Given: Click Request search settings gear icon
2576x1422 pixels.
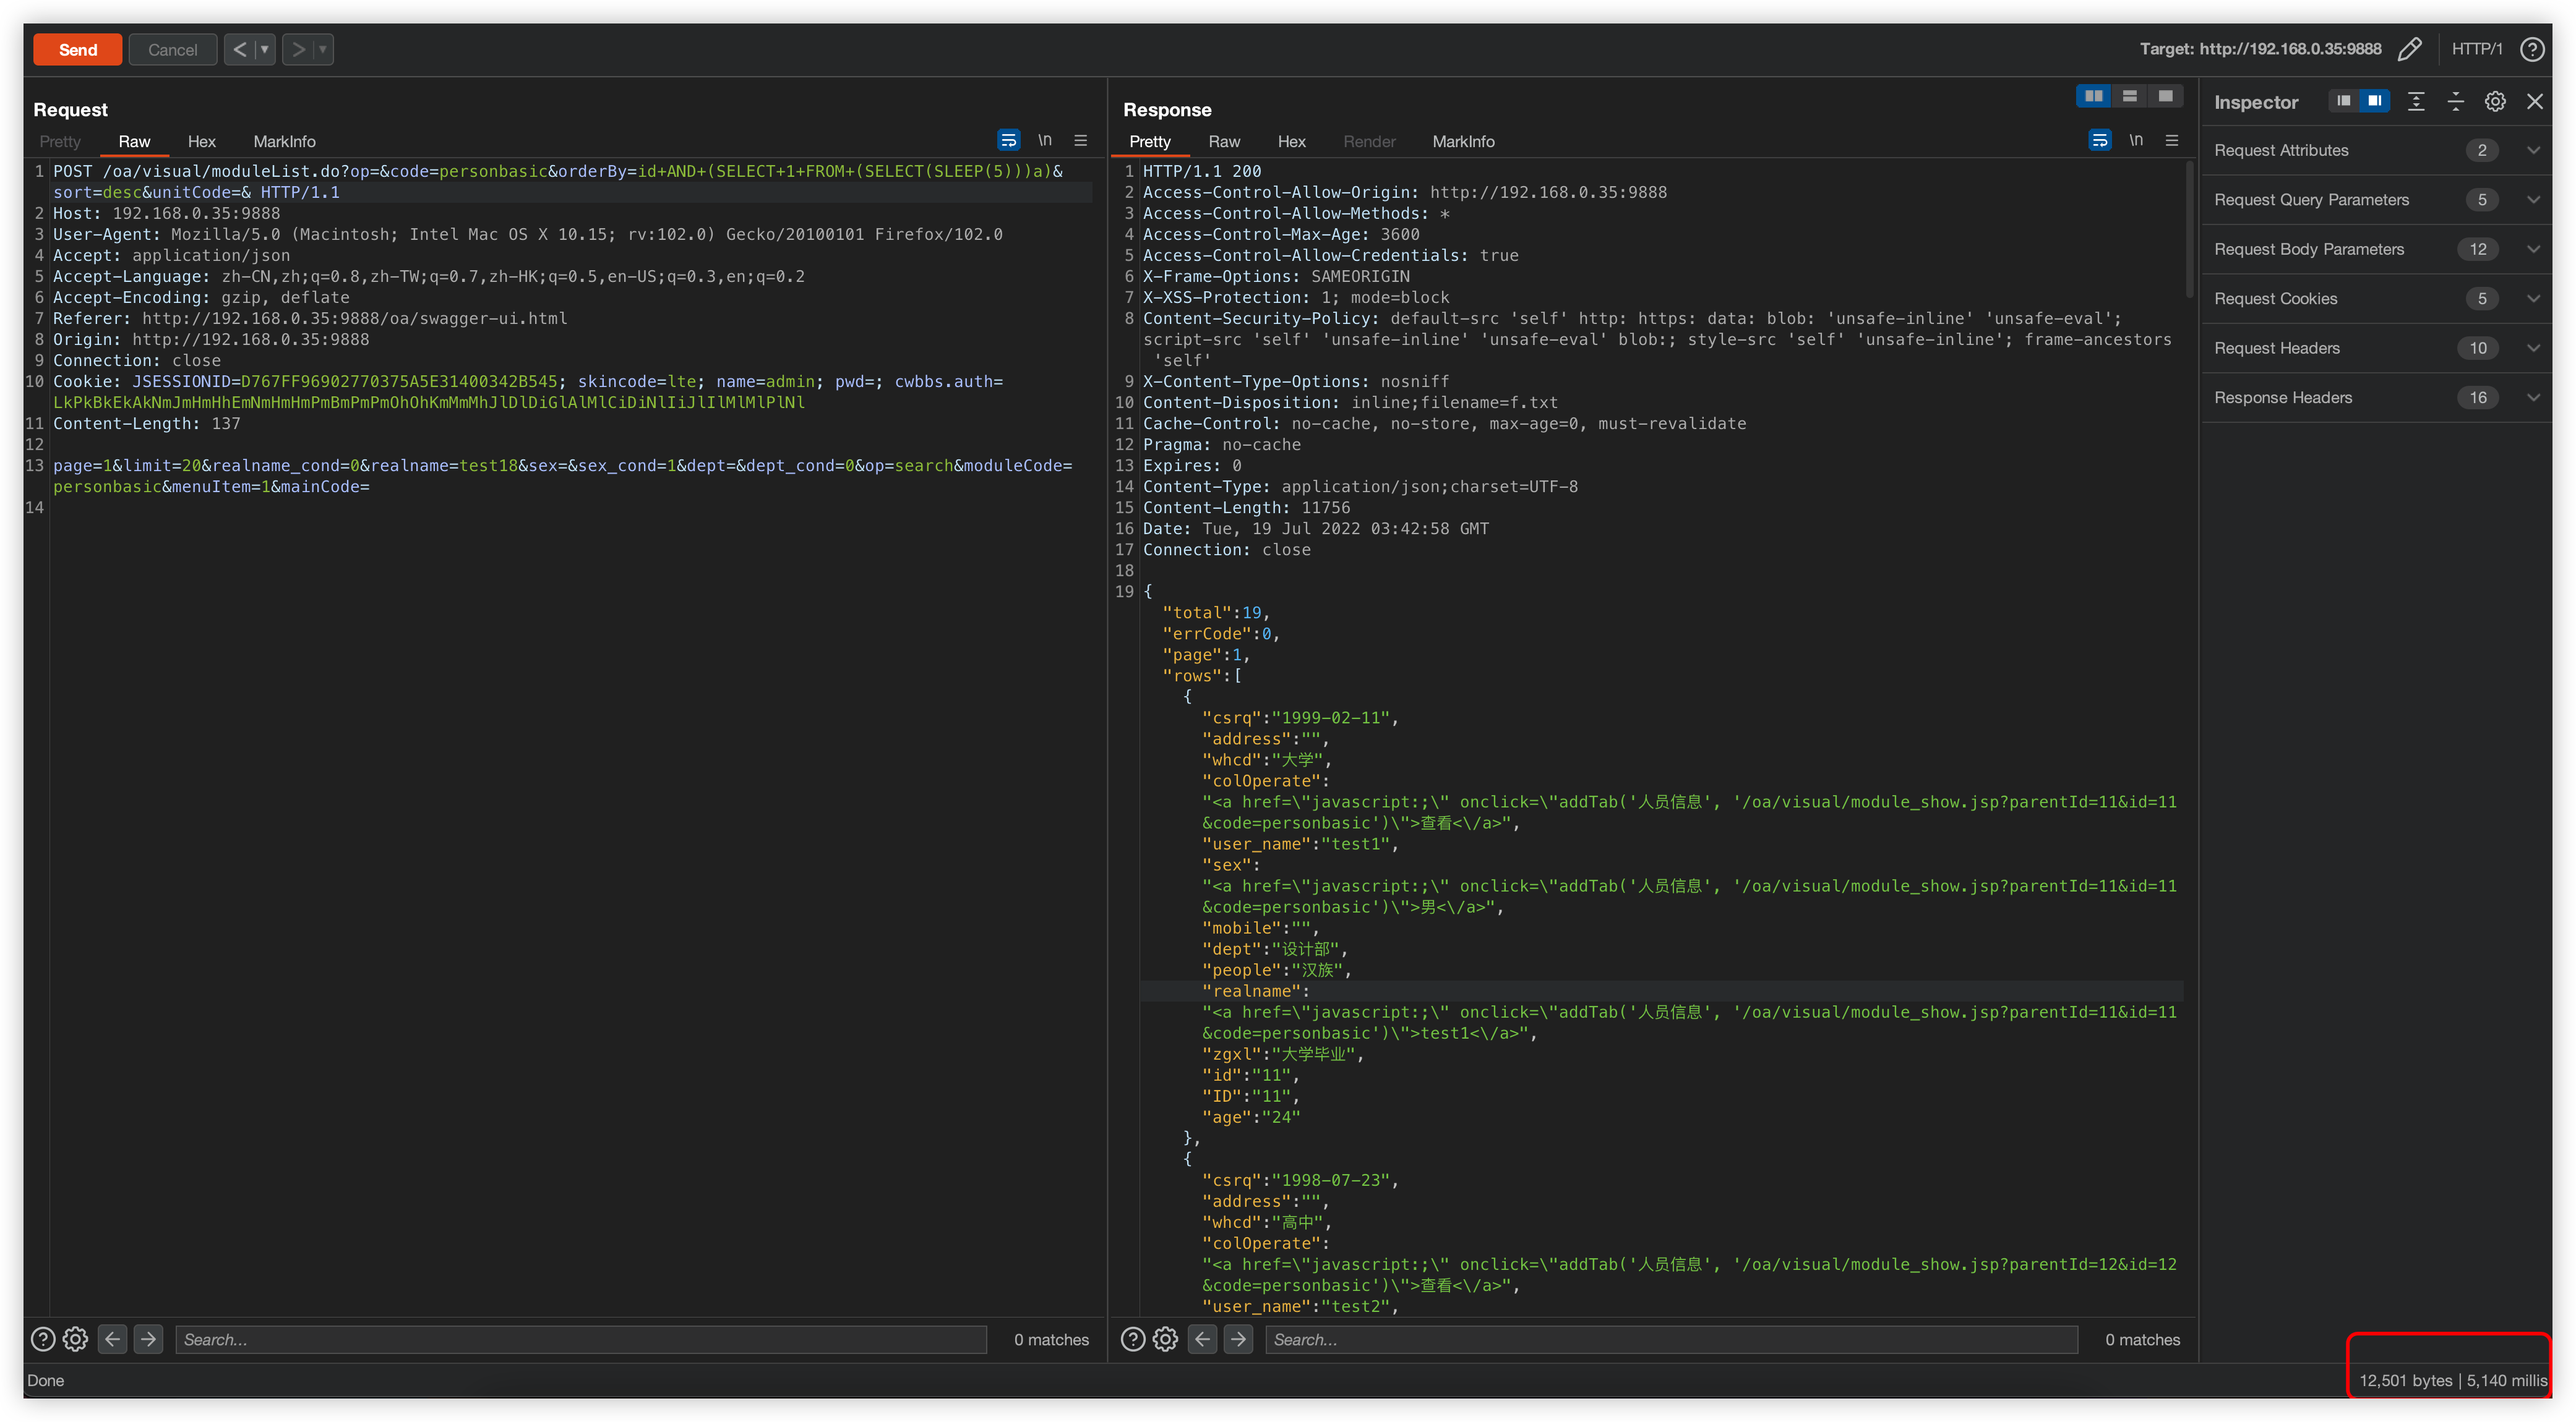Looking at the screenshot, I should (76, 1339).
